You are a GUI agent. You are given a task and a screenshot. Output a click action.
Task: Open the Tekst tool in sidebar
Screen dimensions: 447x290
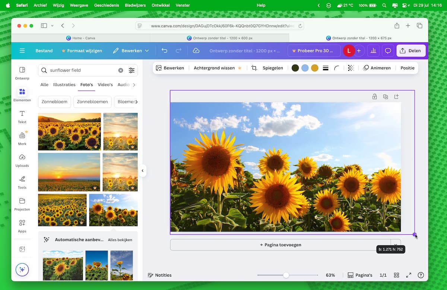[22, 116]
